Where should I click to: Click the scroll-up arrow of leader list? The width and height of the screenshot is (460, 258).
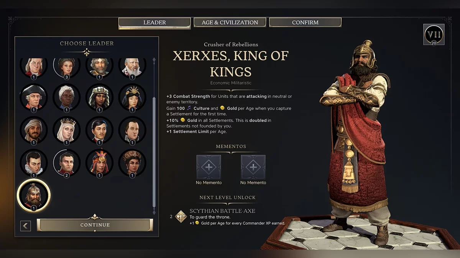[154, 60]
